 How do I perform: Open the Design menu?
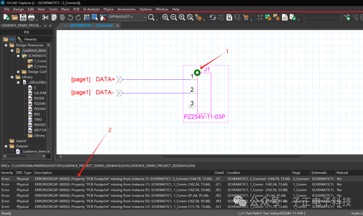pyautogui.click(x=18, y=9)
